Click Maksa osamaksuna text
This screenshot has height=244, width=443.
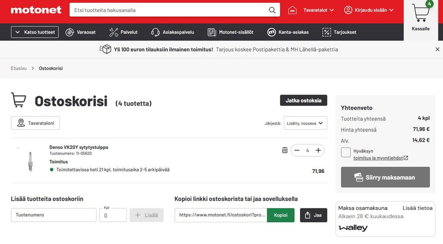point(363,208)
